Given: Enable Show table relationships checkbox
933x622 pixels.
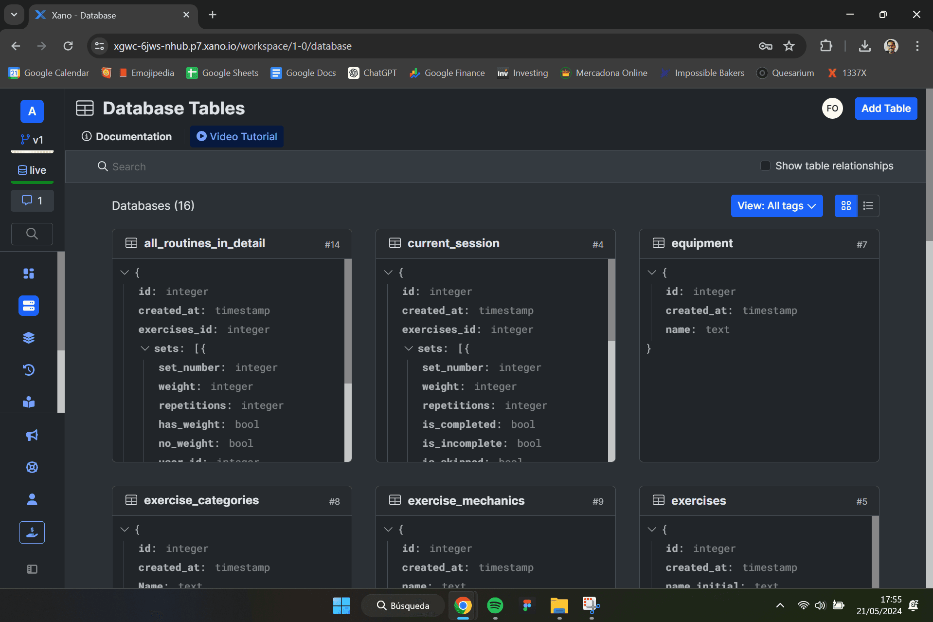Looking at the screenshot, I should coord(765,166).
